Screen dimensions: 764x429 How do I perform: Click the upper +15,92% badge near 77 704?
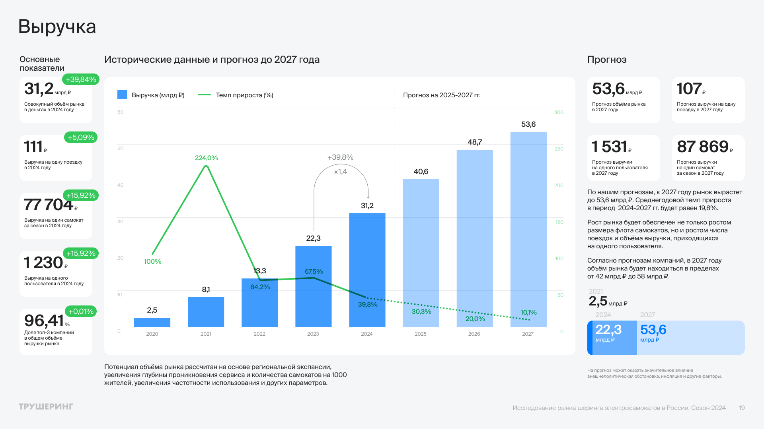pyautogui.click(x=81, y=195)
